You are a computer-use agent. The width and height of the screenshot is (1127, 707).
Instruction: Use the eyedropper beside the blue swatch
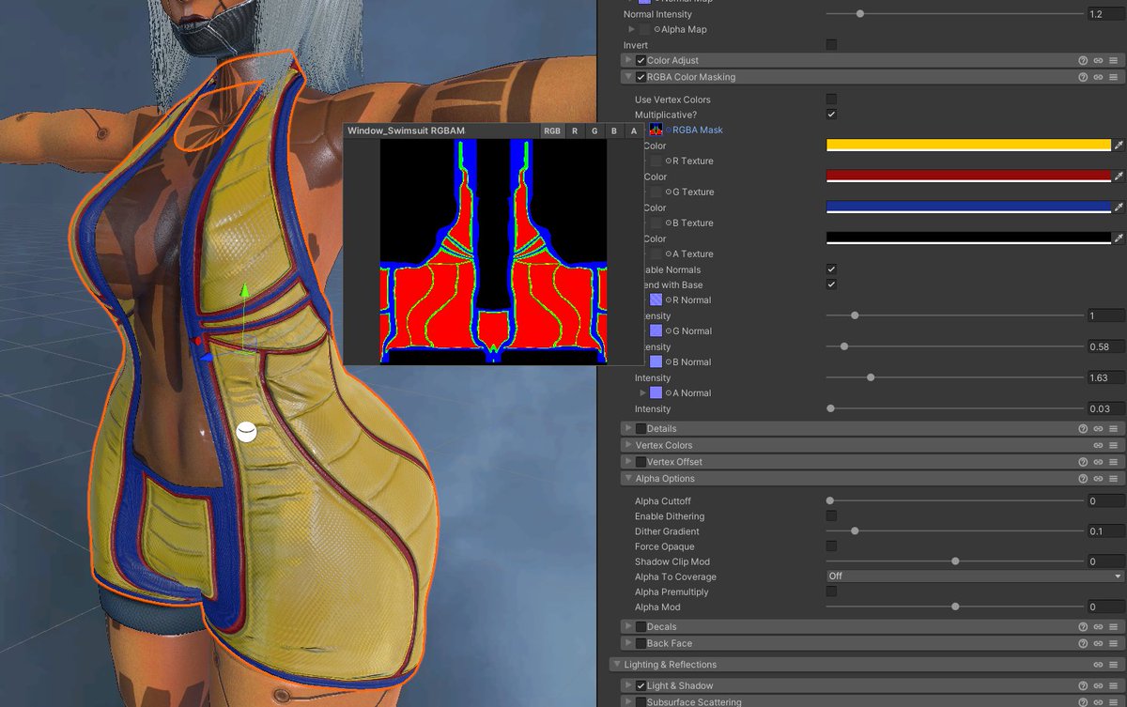(1119, 207)
